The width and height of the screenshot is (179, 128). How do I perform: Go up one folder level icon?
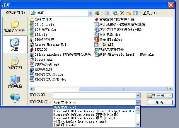[x=107, y=13]
